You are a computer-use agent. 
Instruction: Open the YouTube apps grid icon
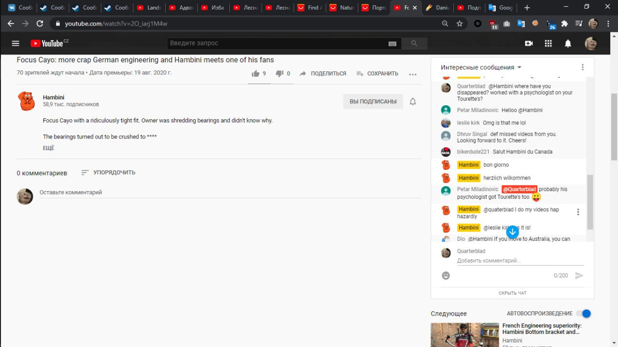[548, 43]
